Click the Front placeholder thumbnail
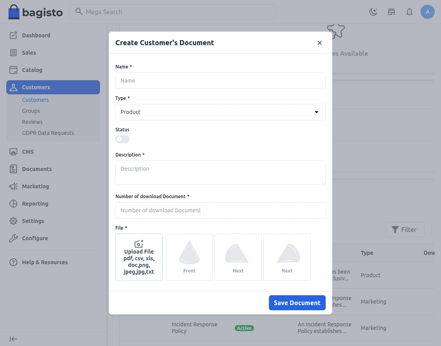441x346 pixels. pyautogui.click(x=189, y=257)
